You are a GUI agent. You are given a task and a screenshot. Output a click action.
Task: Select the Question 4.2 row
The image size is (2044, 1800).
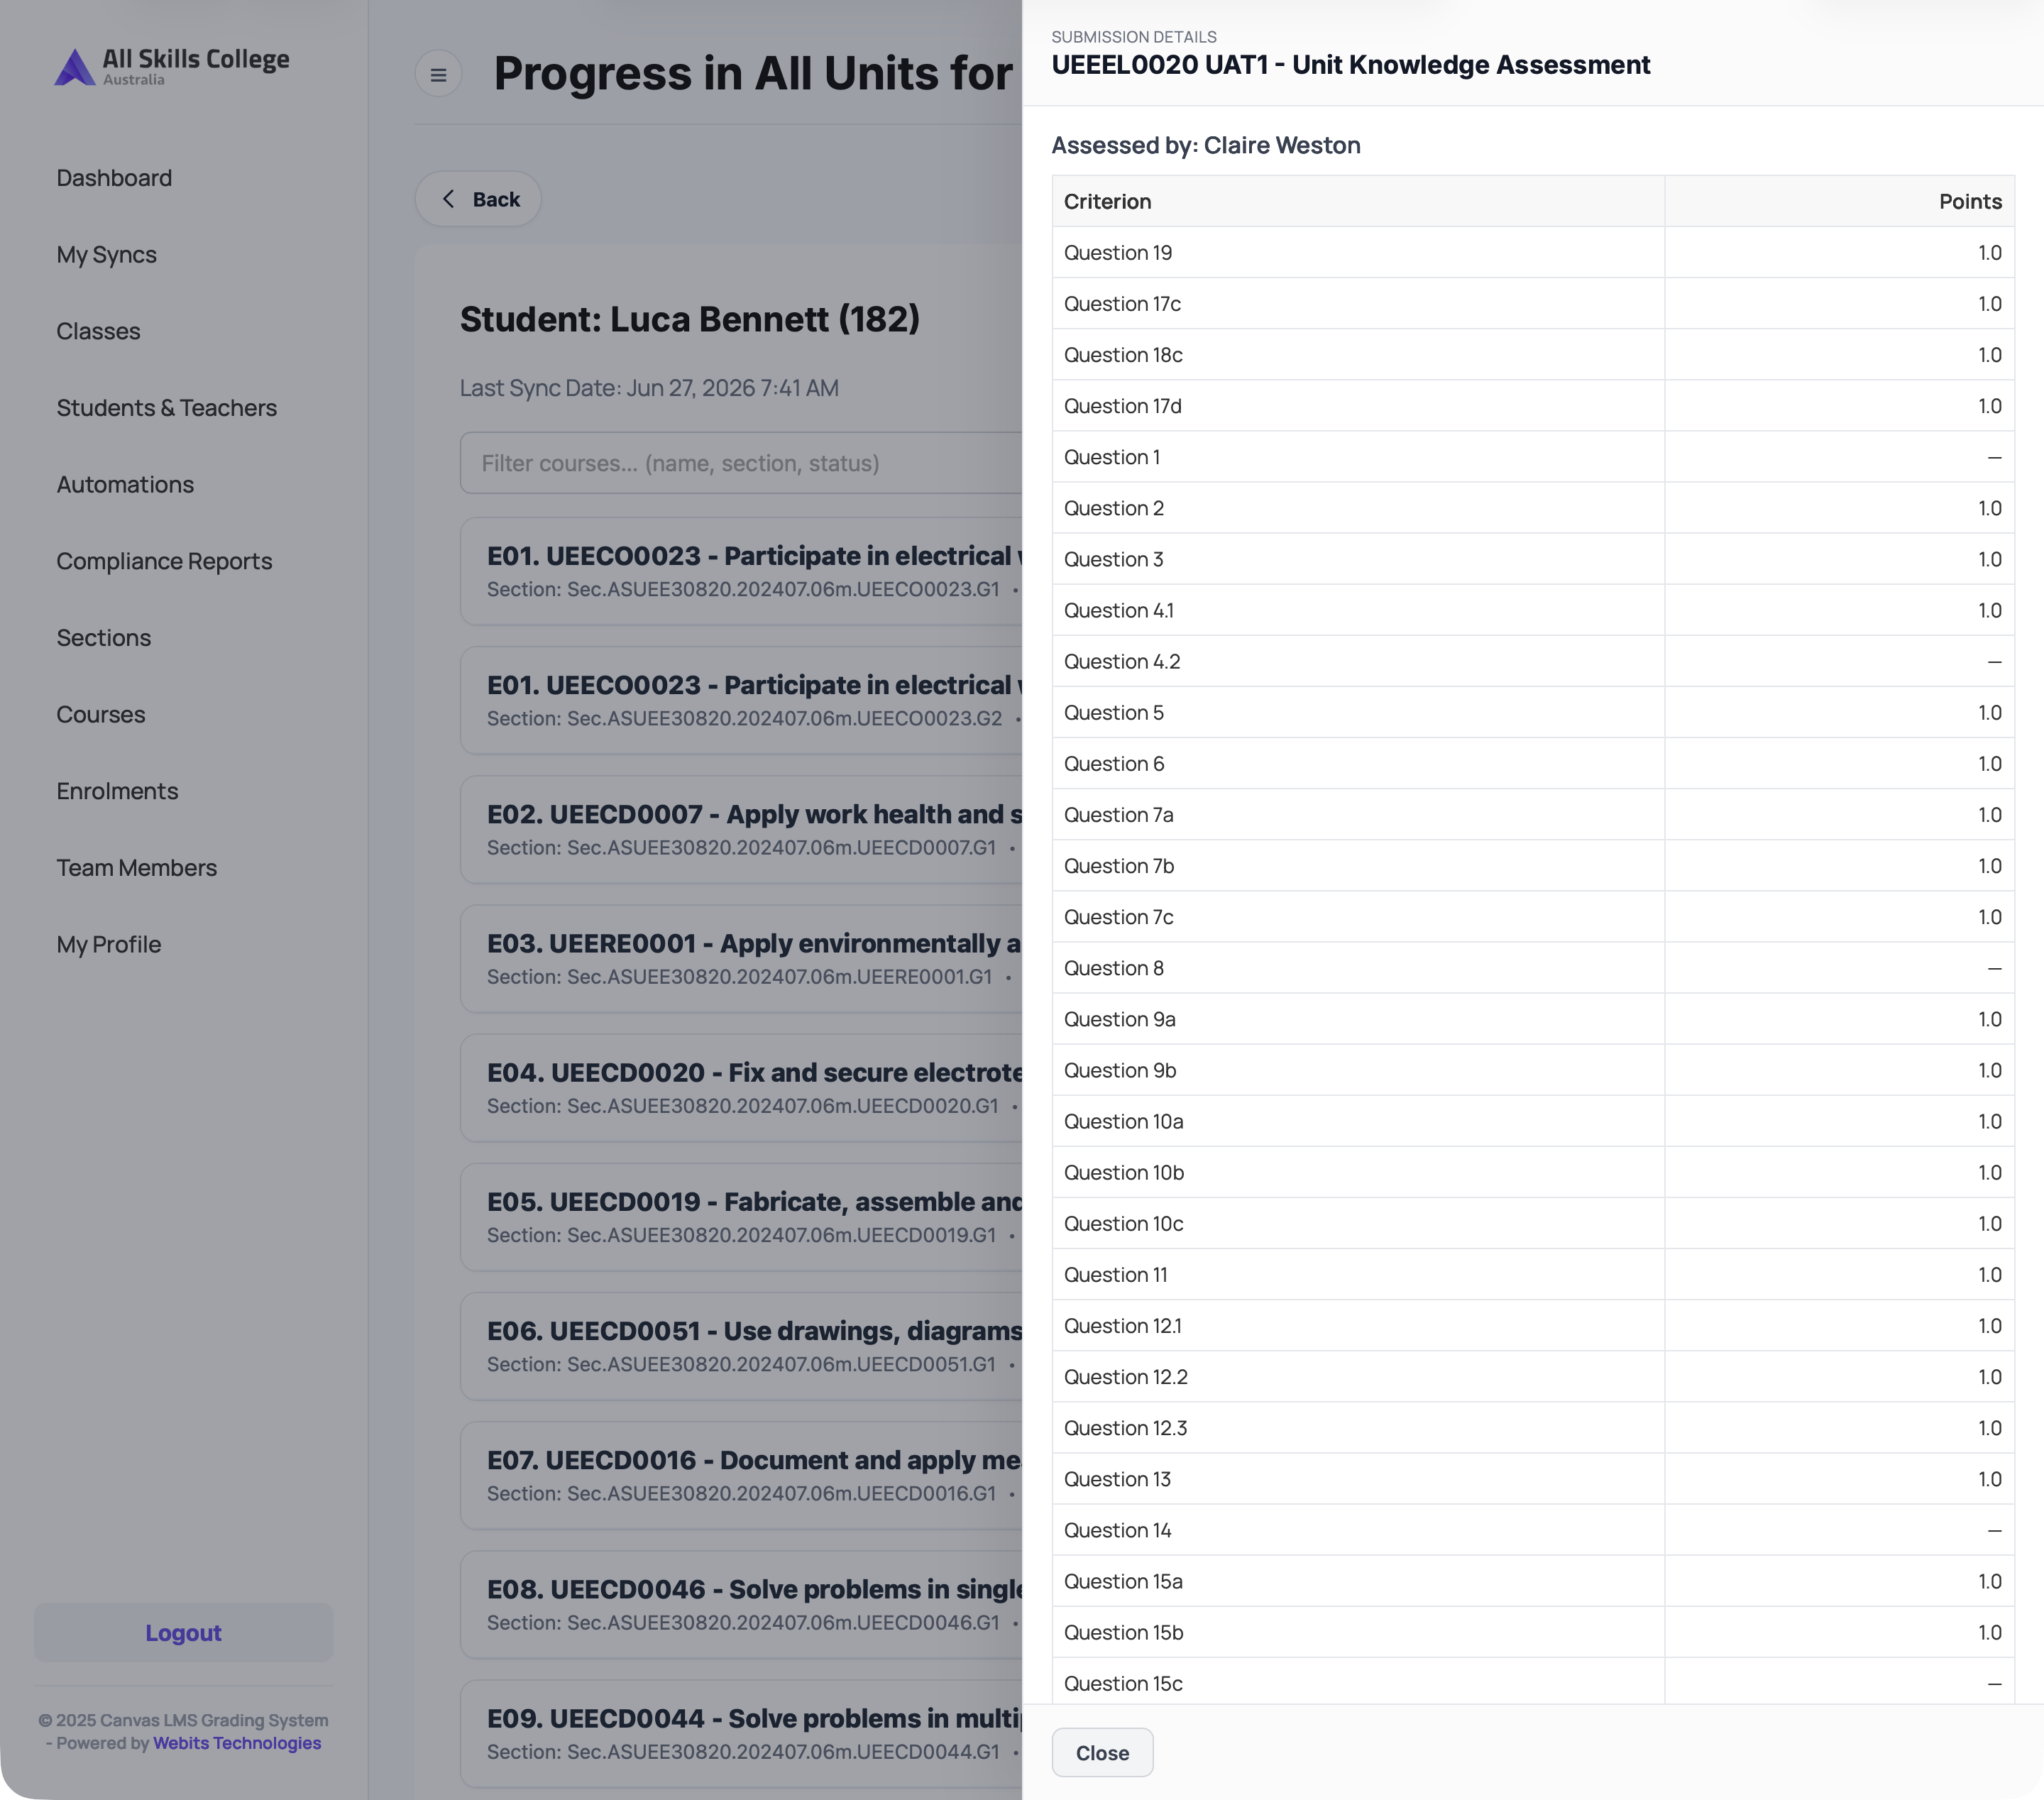coord(1533,661)
